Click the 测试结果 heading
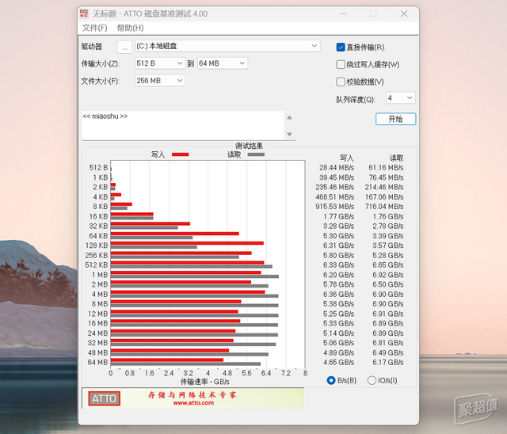This screenshot has height=434, width=507. click(249, 146)
